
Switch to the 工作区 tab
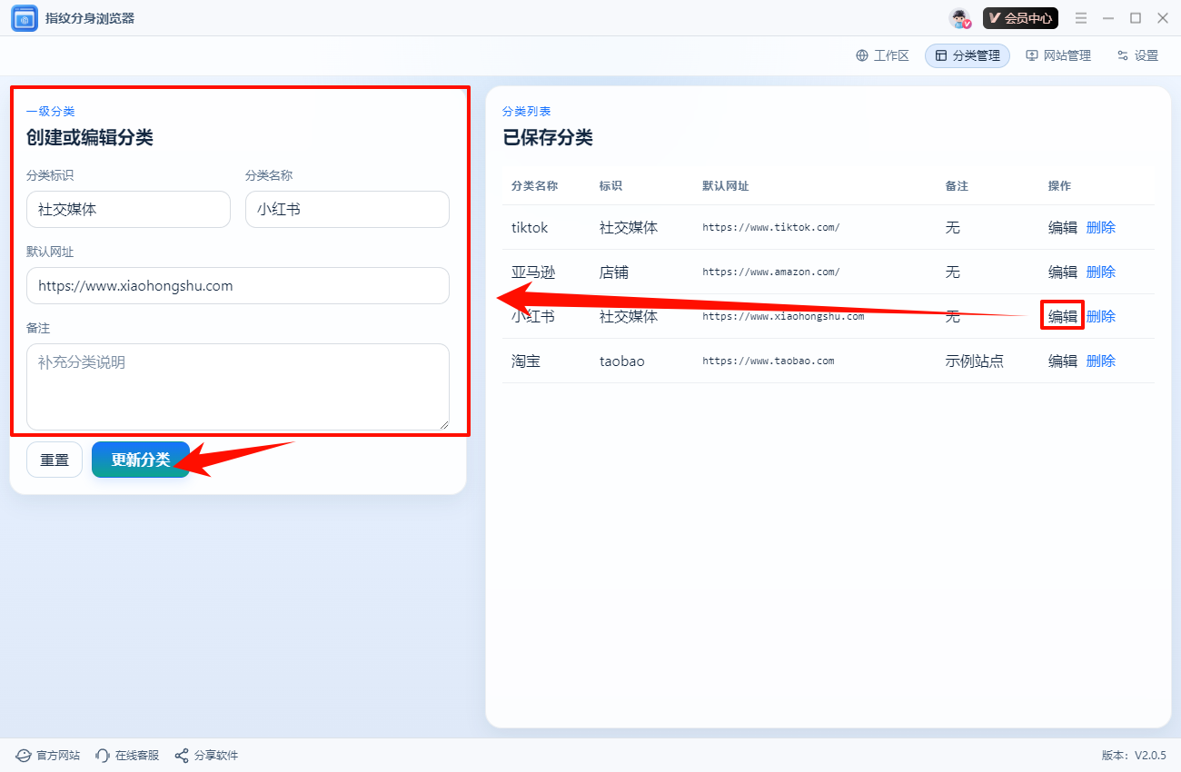point(882,55)
